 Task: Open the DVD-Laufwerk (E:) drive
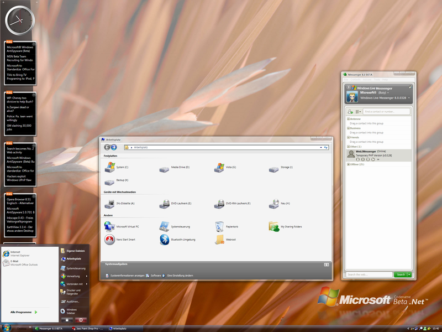[165, 204]
